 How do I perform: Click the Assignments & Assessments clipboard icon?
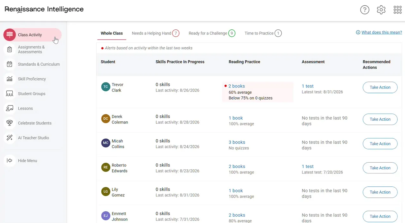point(9,50)
